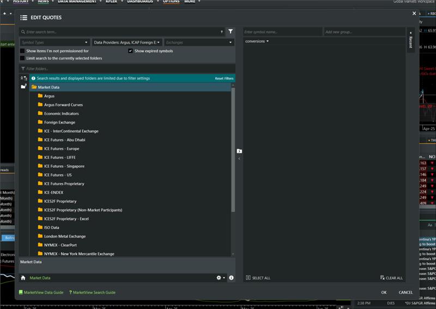
Task: Click the folder icon below the tree sort icon
Action: (23, 87)
